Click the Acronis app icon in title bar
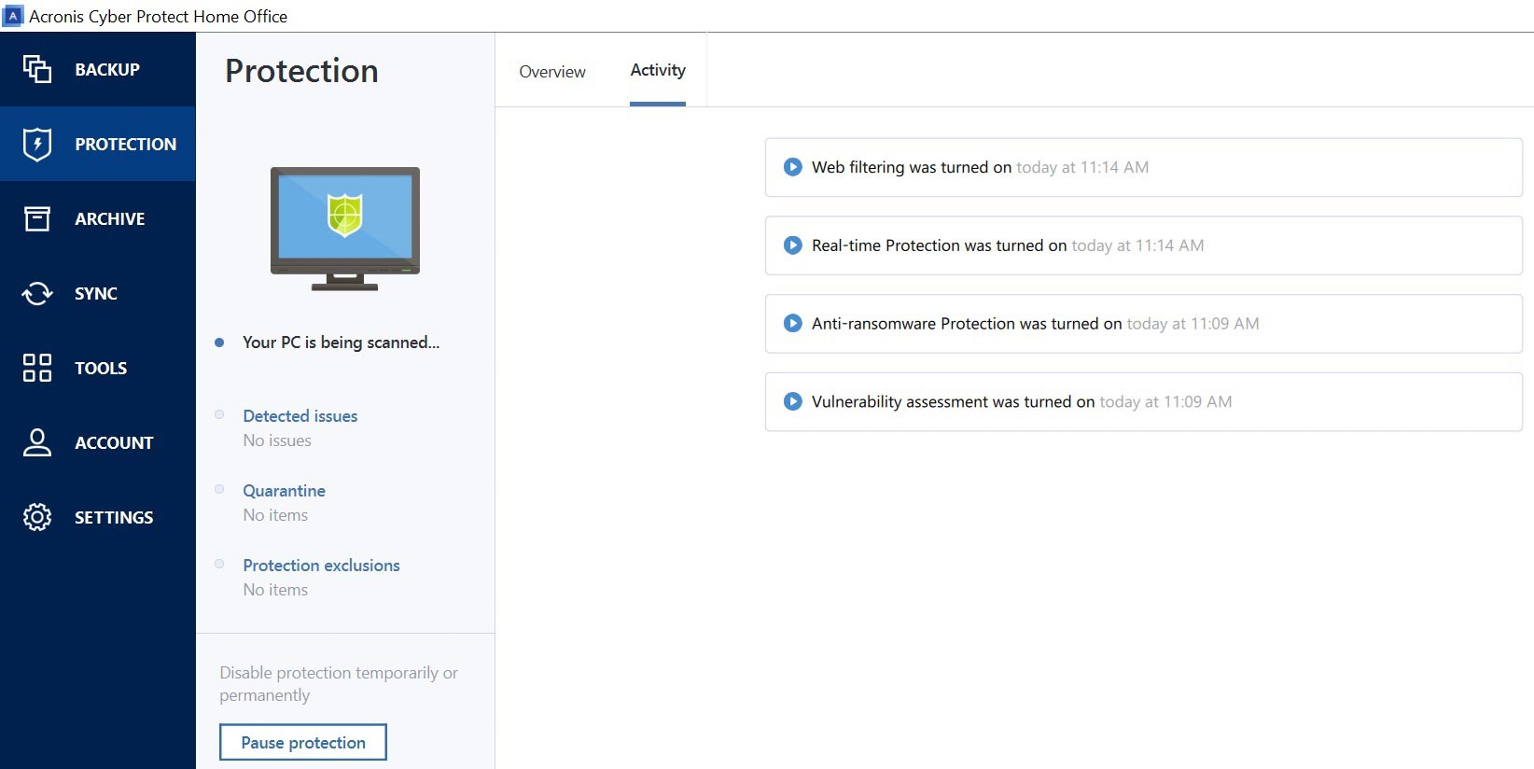Screen dimensions: 1534x769 tap(13, 16)
